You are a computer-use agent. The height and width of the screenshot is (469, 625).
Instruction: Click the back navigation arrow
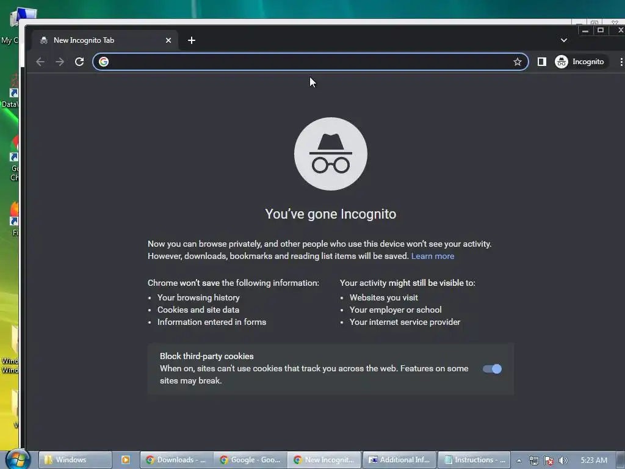(x=40, y=62)
